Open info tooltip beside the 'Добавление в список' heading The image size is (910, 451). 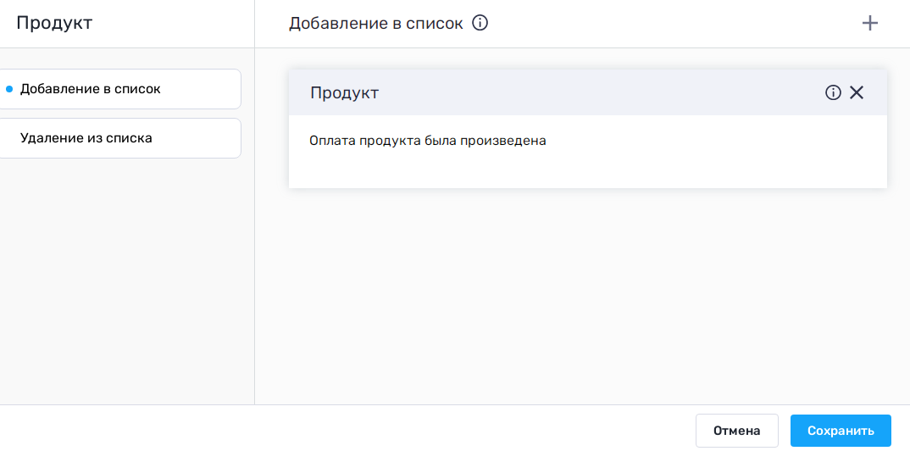tap(480, 24)
